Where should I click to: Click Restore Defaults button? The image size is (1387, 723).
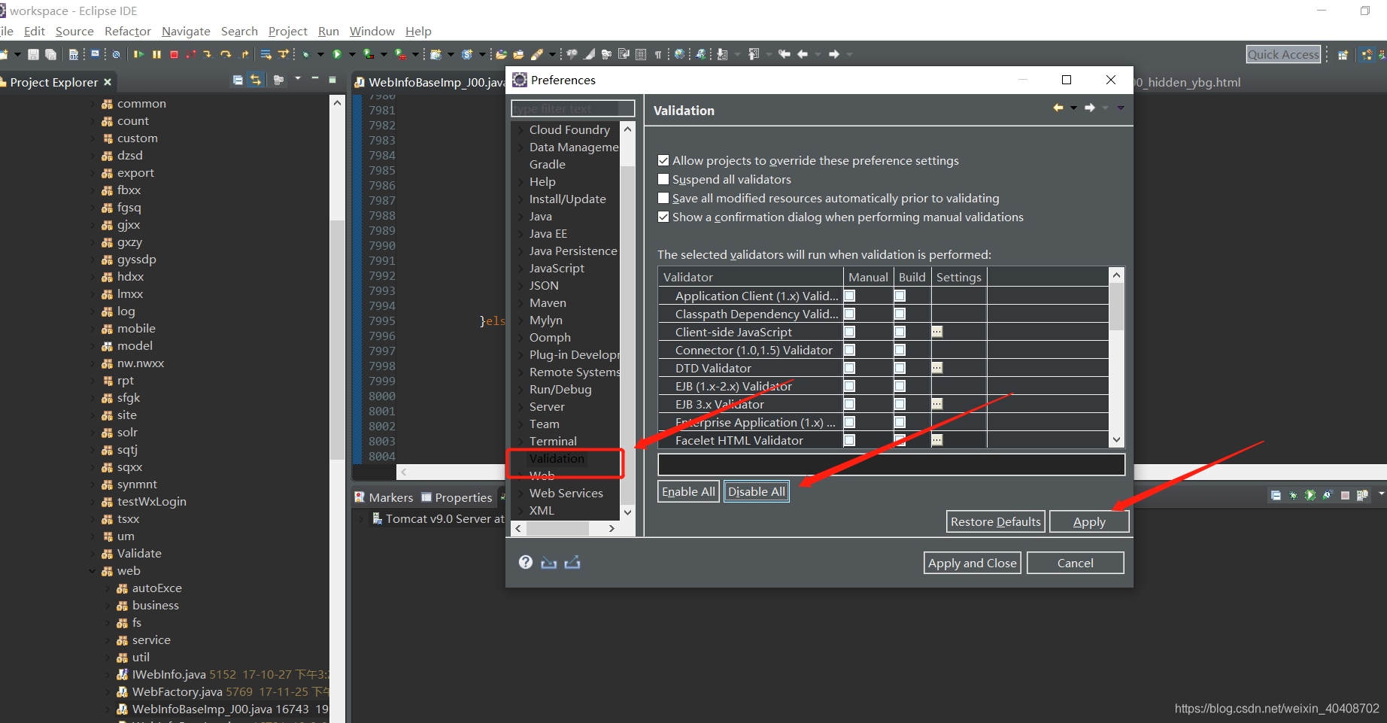tap(996, 521)
